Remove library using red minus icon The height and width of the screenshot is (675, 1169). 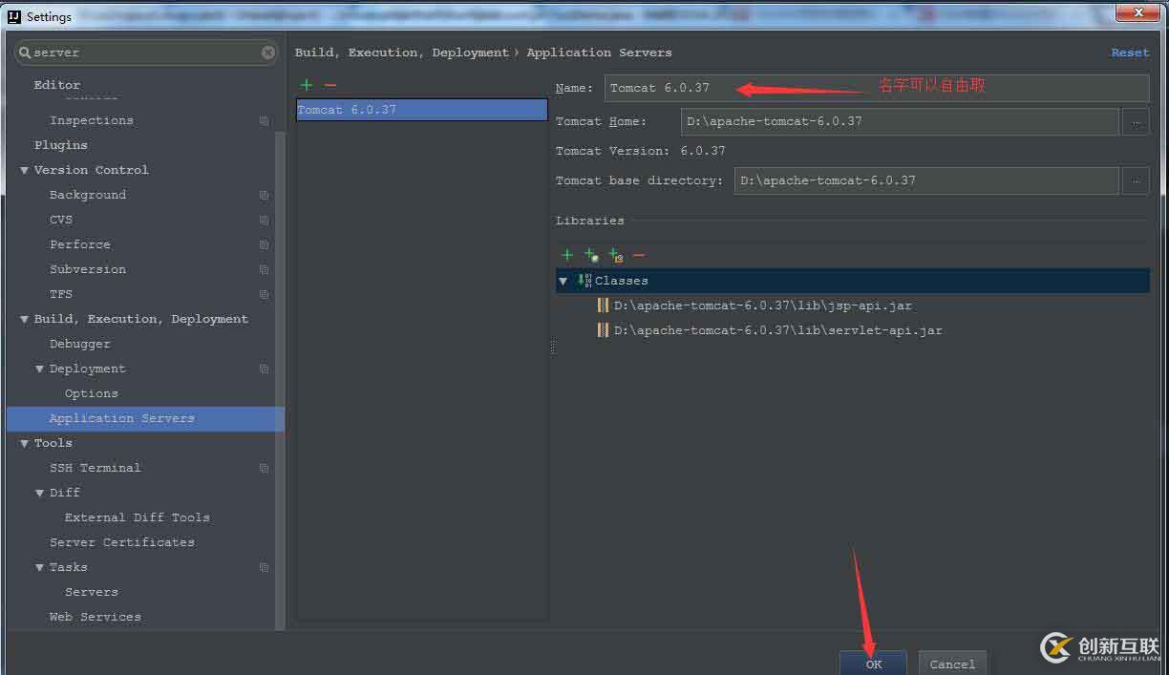[639, 255]
